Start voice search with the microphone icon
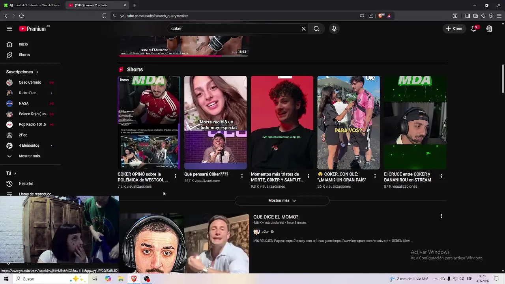 334,29
